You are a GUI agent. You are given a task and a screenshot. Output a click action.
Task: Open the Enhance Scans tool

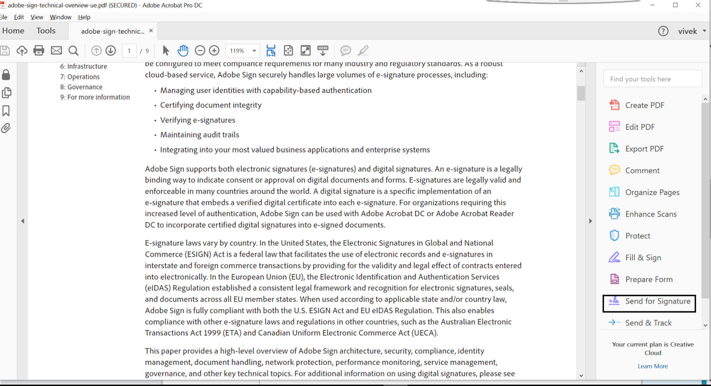click(644, 214)
